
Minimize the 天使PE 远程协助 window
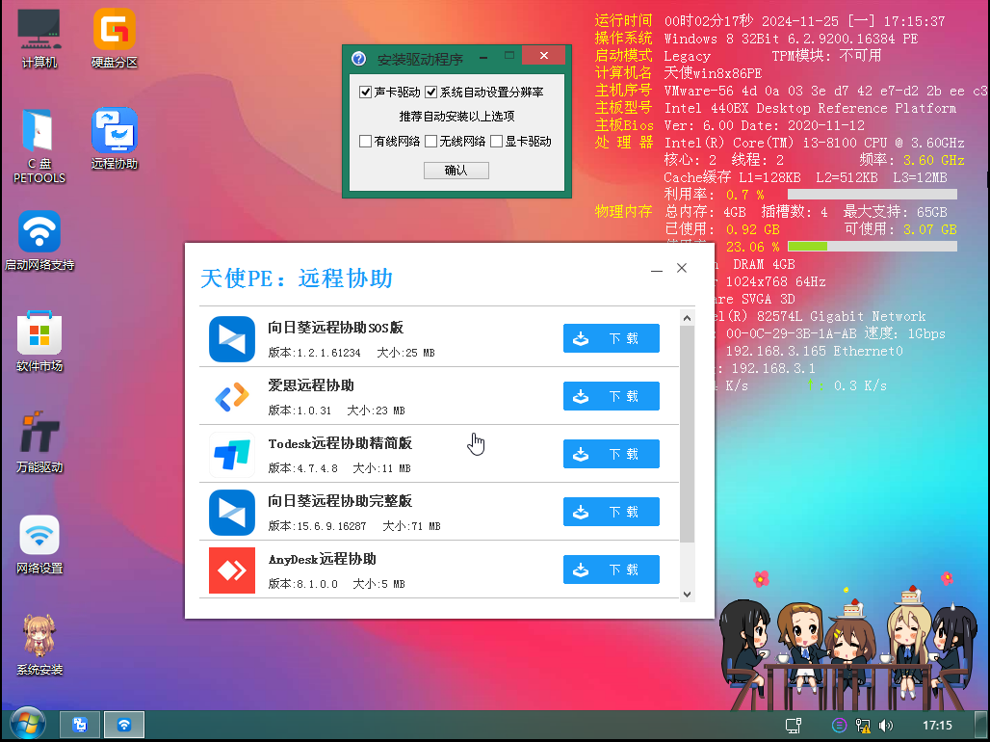(x=657, y=269)
